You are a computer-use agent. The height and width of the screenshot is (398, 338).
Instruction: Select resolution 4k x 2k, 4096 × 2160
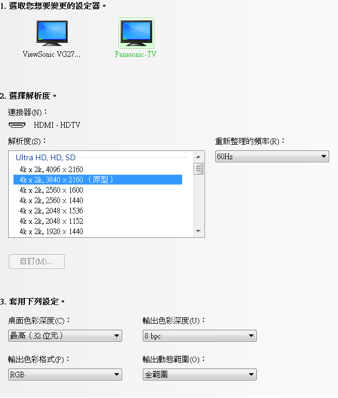pos(98,170)
